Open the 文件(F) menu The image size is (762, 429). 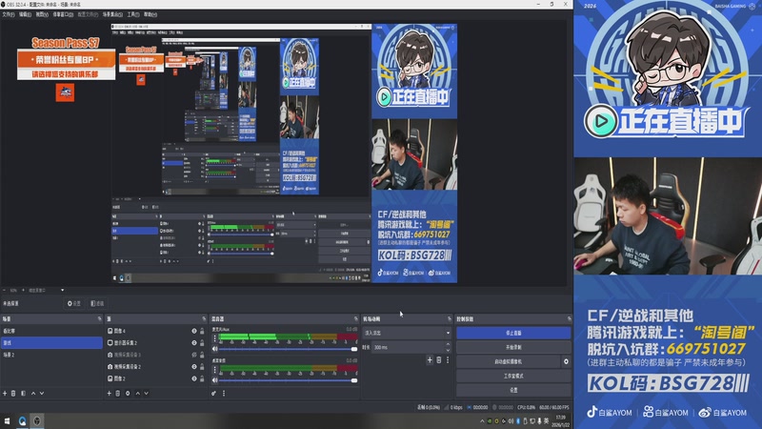click(x=9, y=14)
